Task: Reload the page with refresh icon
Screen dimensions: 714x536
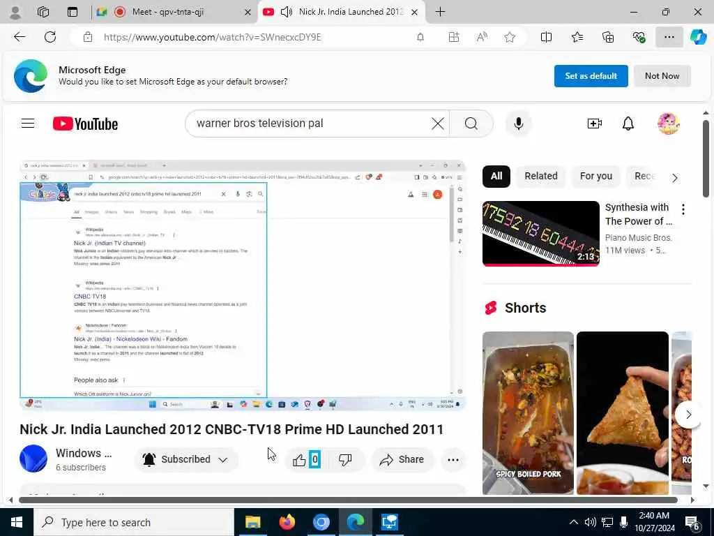Action: [50, 37]
